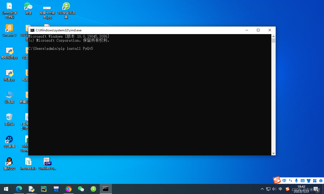The width and height of the screenshot is (324, 194).
Task: Open the Sogou toolbox grid icon
Action: [315, 181]
